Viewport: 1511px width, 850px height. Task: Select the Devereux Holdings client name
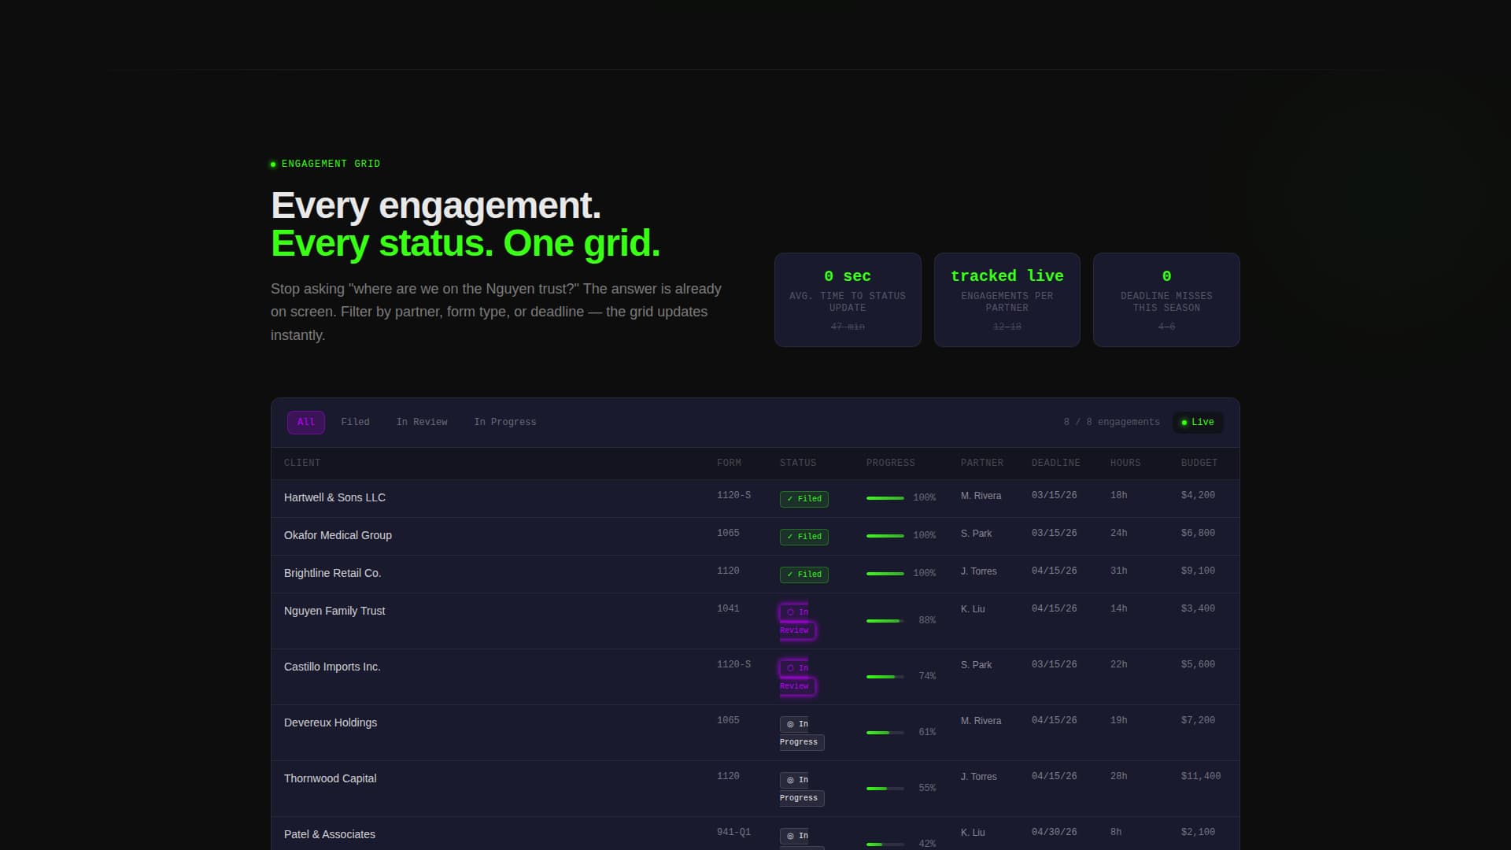[x=331, y=723]
